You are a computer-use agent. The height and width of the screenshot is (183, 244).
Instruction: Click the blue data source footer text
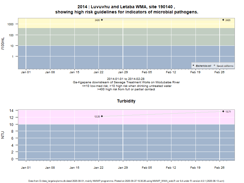pyautogui.click(x=126, y=181)
